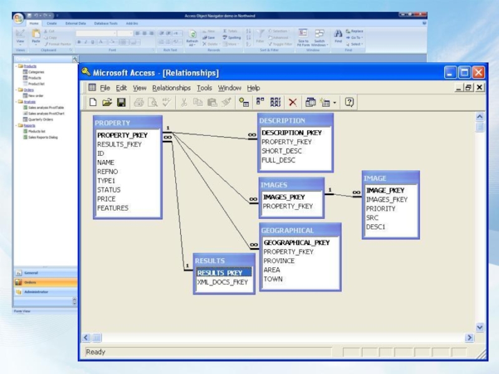Open the Tools menu
This screenshot has height=374, width=499.
204,88
